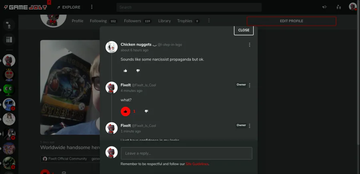Open the top navigation three-dot menu

tap(92, 7)
